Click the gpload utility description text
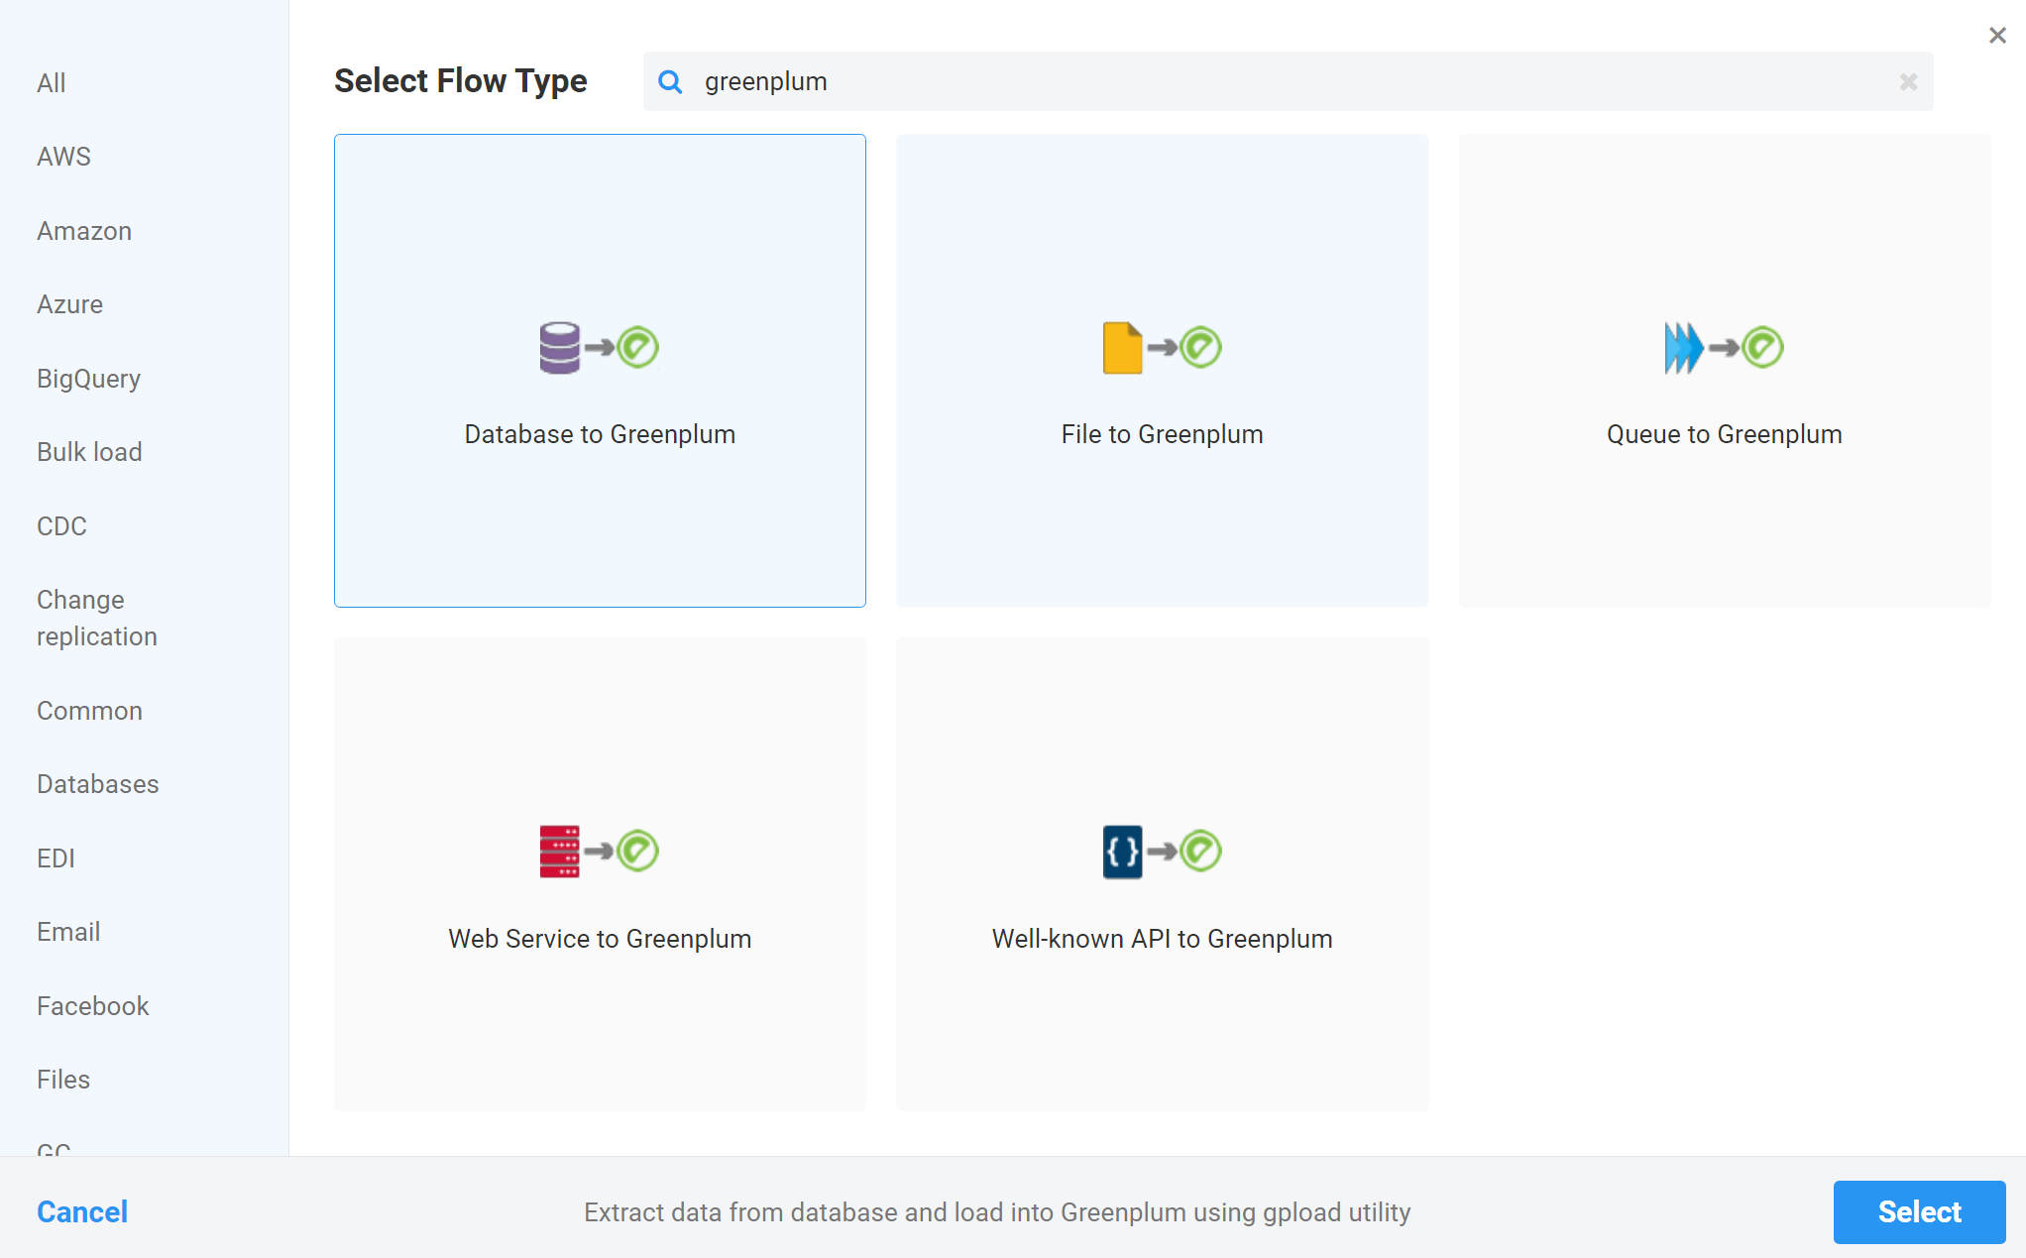 tap(996, 1212)
